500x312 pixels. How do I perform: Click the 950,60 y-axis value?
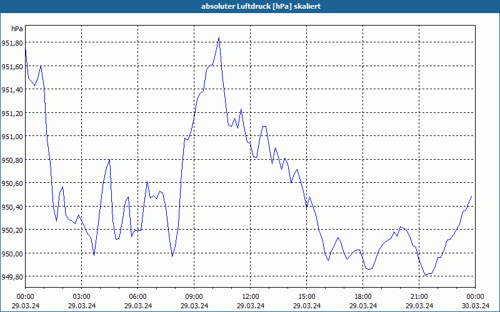[12, 183]
